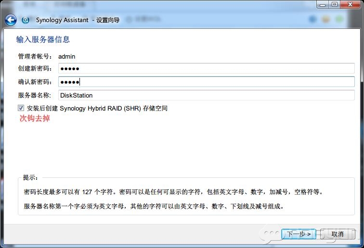364x248 pixels.
Task: Click the admin account name text
Action: 66,57
